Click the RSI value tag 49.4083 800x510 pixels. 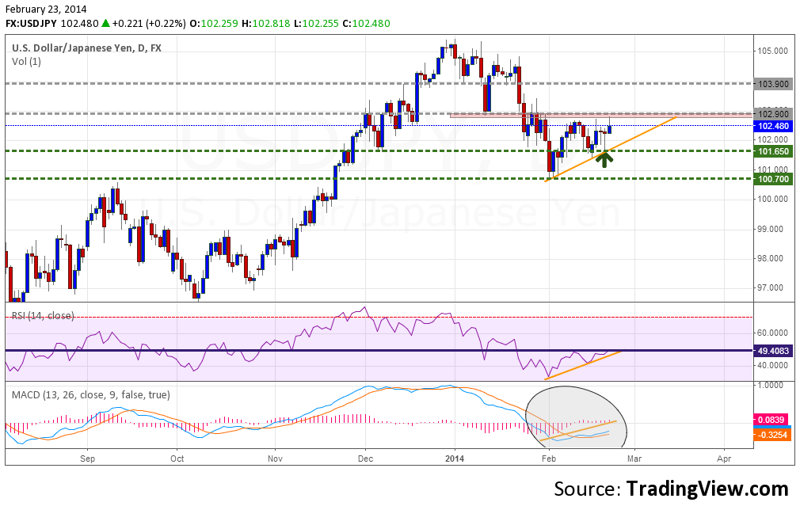coord(774,351)
